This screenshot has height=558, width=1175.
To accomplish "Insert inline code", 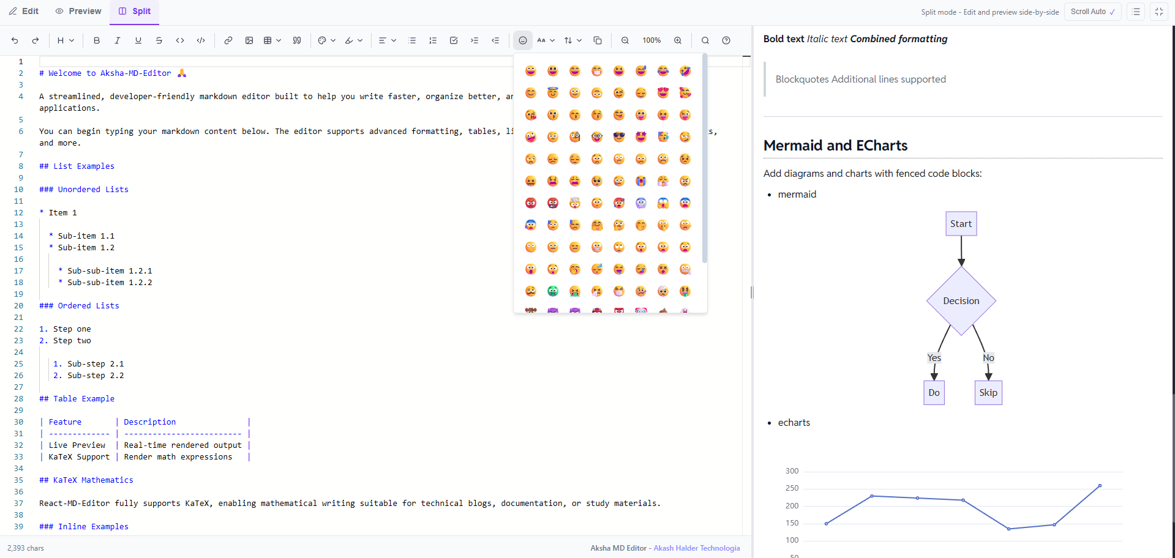I will coord(180,40).
